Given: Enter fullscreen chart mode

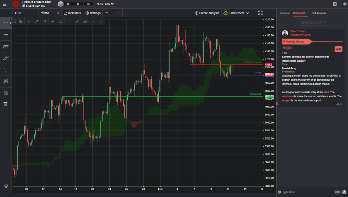Looking at the screenshot, I should pyautogui.click(x=260, y=13).
